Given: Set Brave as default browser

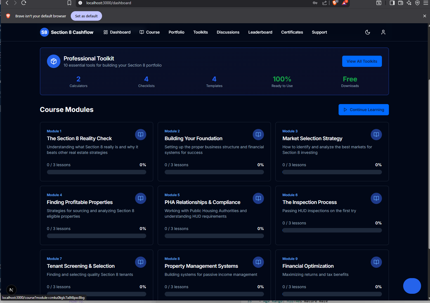Looking at the screenshot, I should (x=86, y=16).
